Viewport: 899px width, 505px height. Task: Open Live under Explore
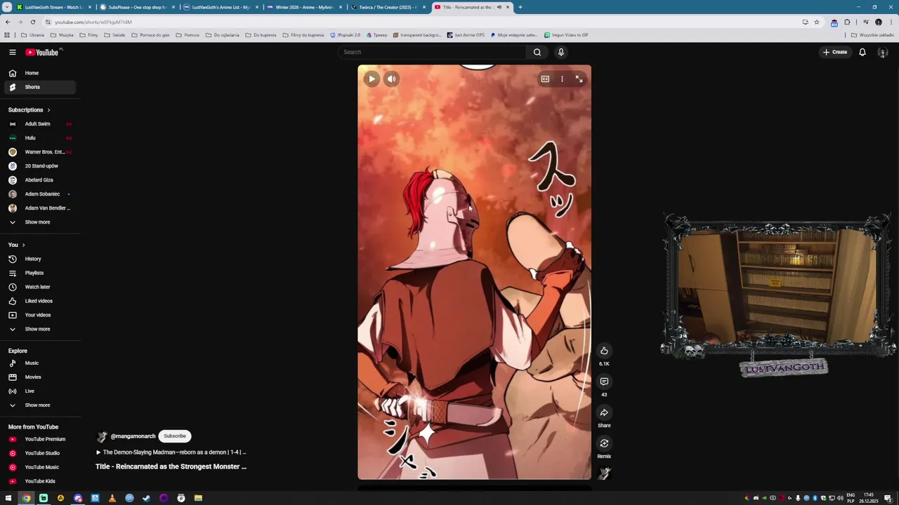coord(40,391)
